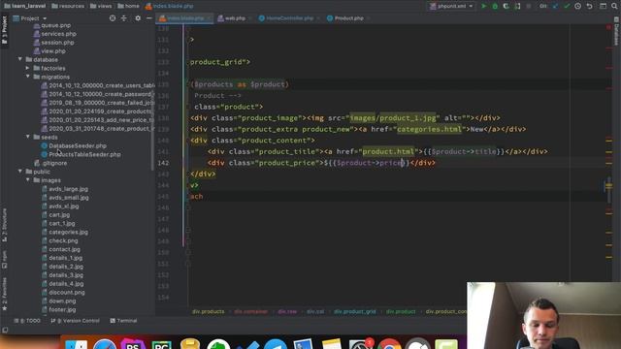Open services.php config file
The width and height of the screenshot is (621, 349).
(58, 34)
